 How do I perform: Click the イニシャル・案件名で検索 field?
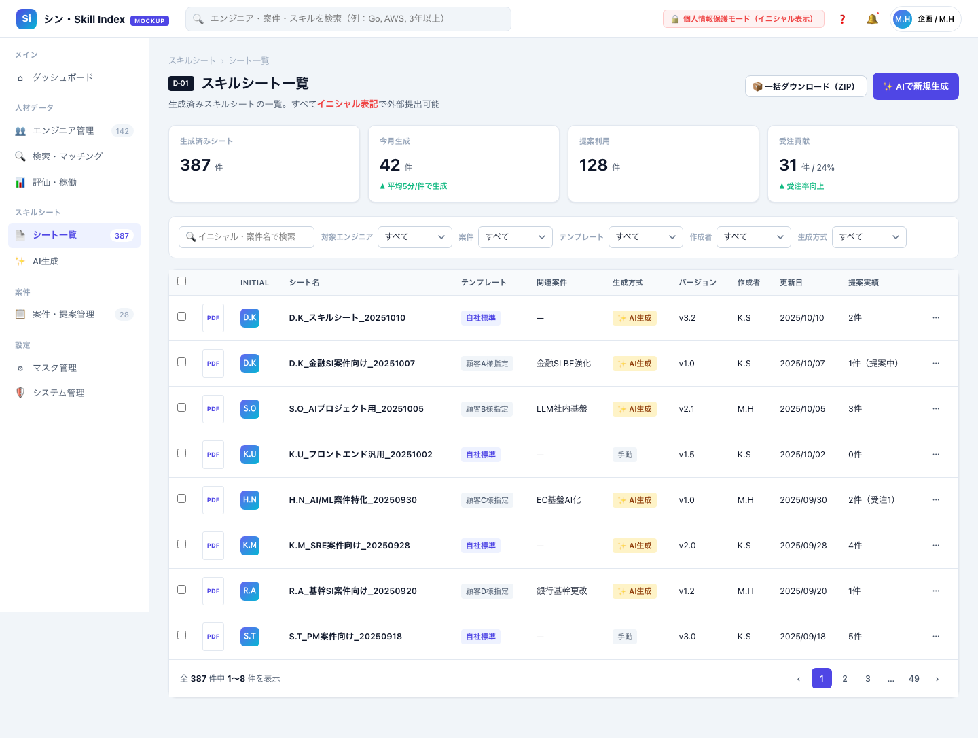pyautogui.click(x=247, y=237)
